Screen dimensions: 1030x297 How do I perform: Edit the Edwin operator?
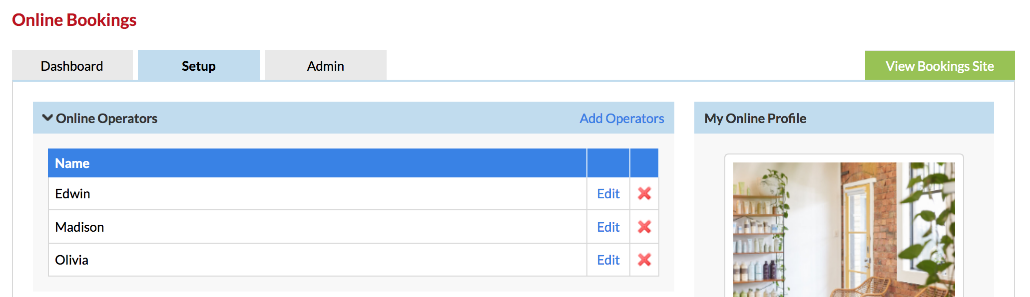(x=608, y=194)
